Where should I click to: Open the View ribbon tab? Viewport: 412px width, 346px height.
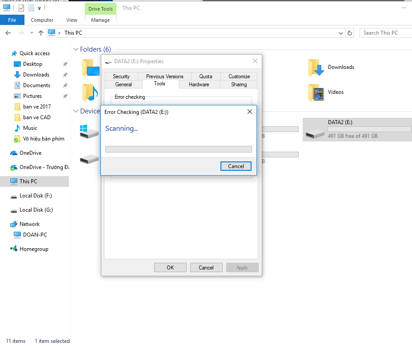tap(72, 20)
